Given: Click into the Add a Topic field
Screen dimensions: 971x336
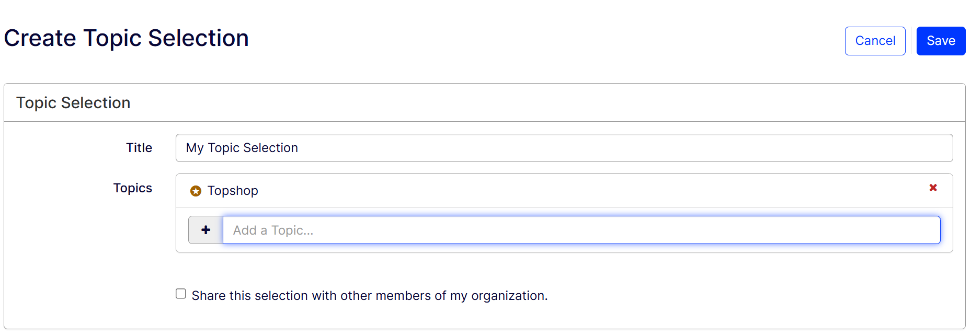Looking at the screenshot, I should (581, 230).
